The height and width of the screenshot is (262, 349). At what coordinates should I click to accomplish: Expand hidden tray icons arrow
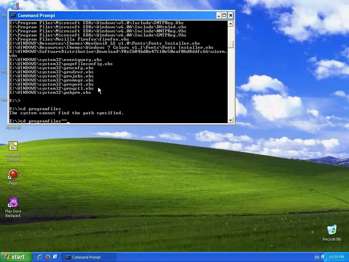(x=324, y=257)
